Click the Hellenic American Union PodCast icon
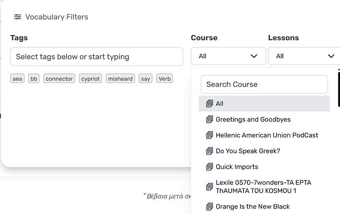Image resolution: width=340 pixels, height=214 pixels. (x=210, y=135)
